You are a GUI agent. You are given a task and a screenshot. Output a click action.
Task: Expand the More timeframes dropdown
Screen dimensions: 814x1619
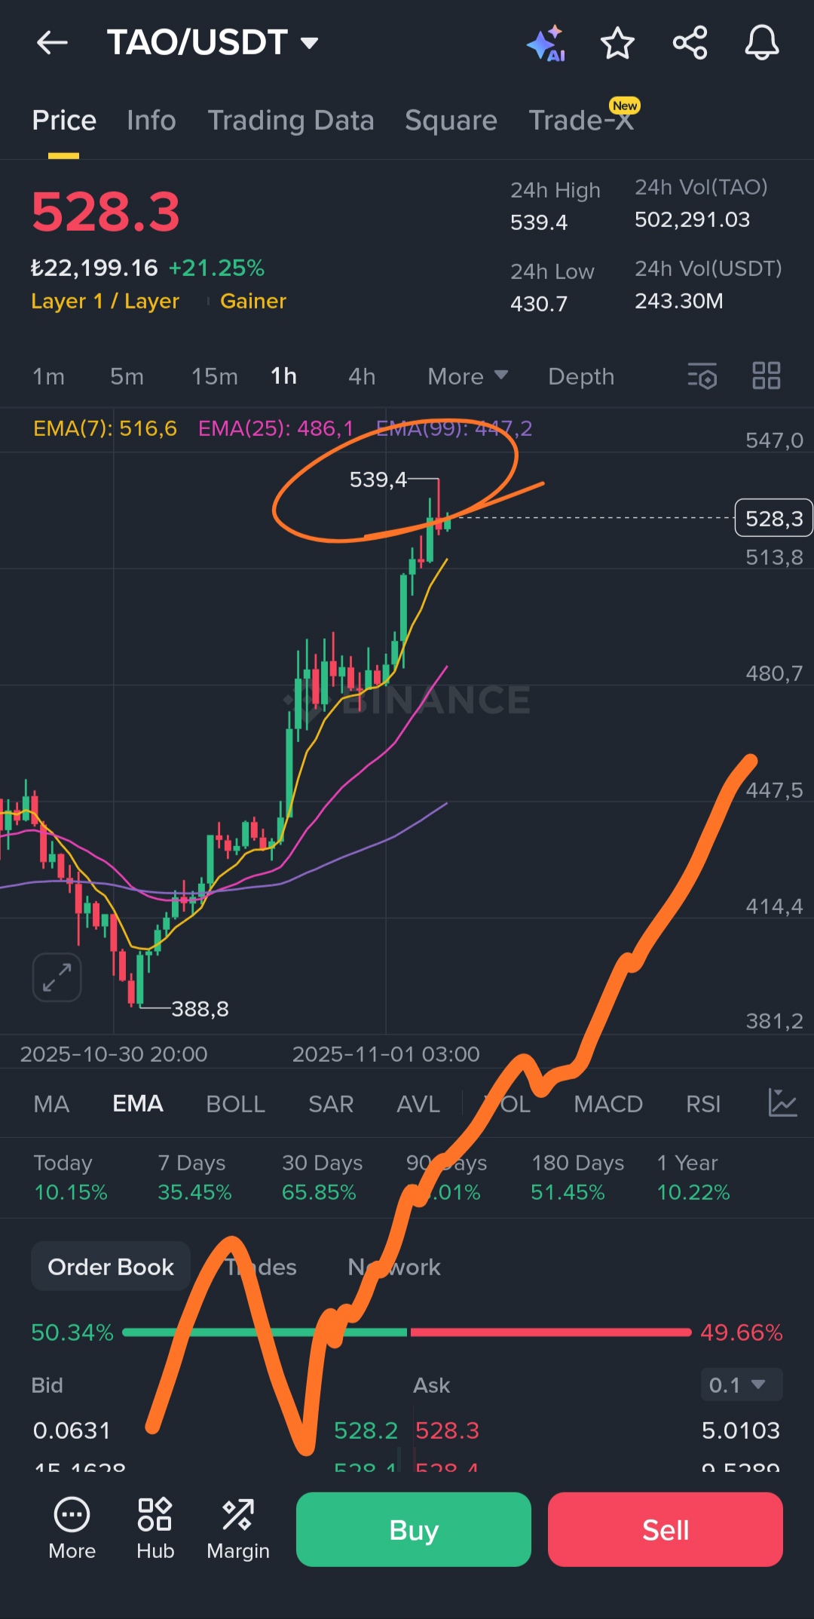point(467,376)
